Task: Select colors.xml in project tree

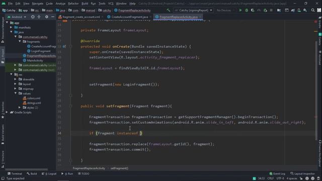Action: [32, 98]
